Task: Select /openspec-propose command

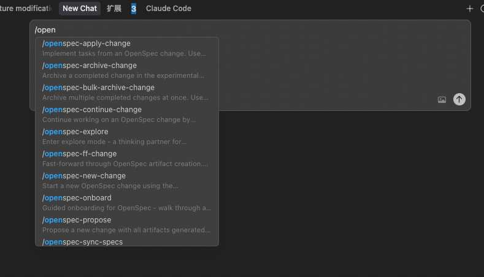Action: coord(127,225)
